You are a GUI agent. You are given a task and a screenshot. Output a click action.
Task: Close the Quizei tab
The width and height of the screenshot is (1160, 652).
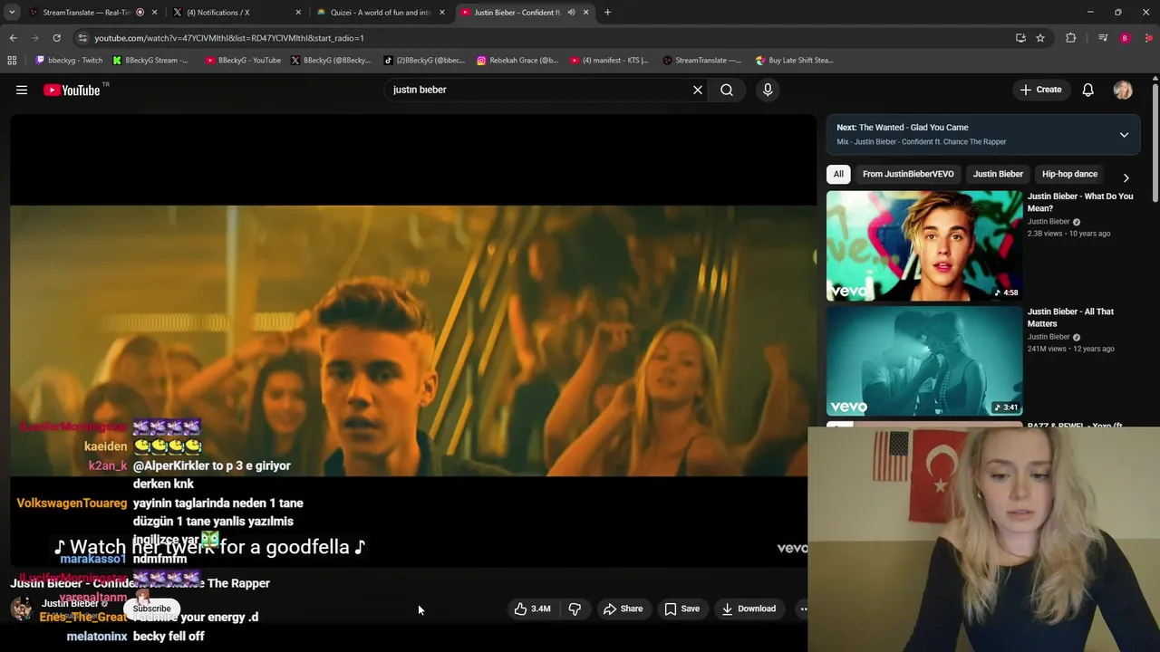click(x=442, y=13)
